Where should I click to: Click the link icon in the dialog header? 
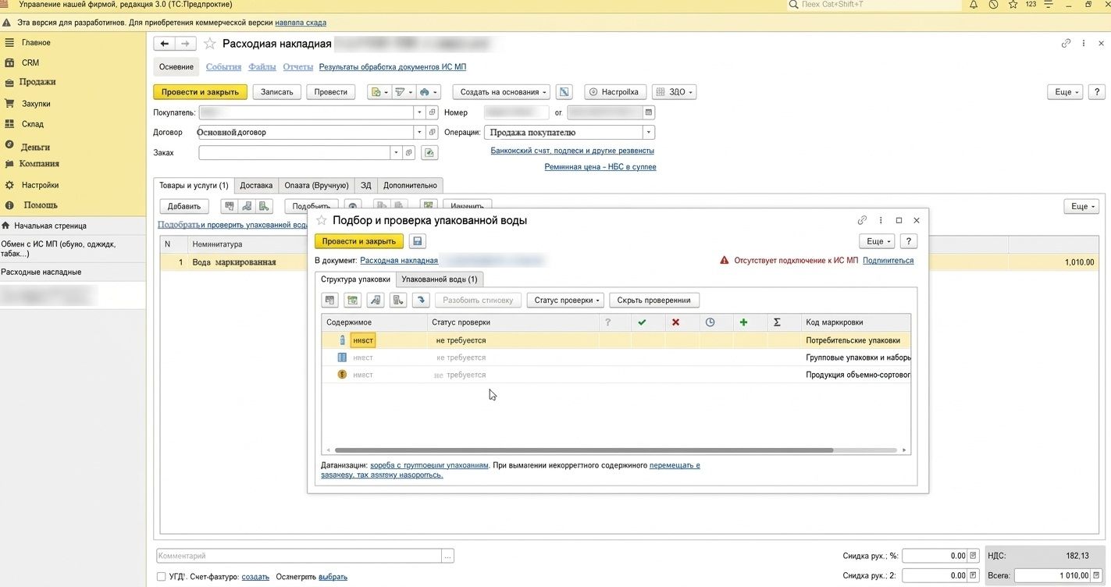click(862, 221)
